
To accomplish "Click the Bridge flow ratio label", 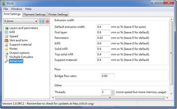I will (x=66, y=76).
